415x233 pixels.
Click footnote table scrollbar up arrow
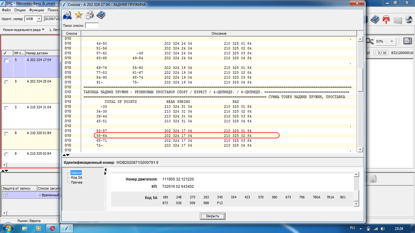360,39
